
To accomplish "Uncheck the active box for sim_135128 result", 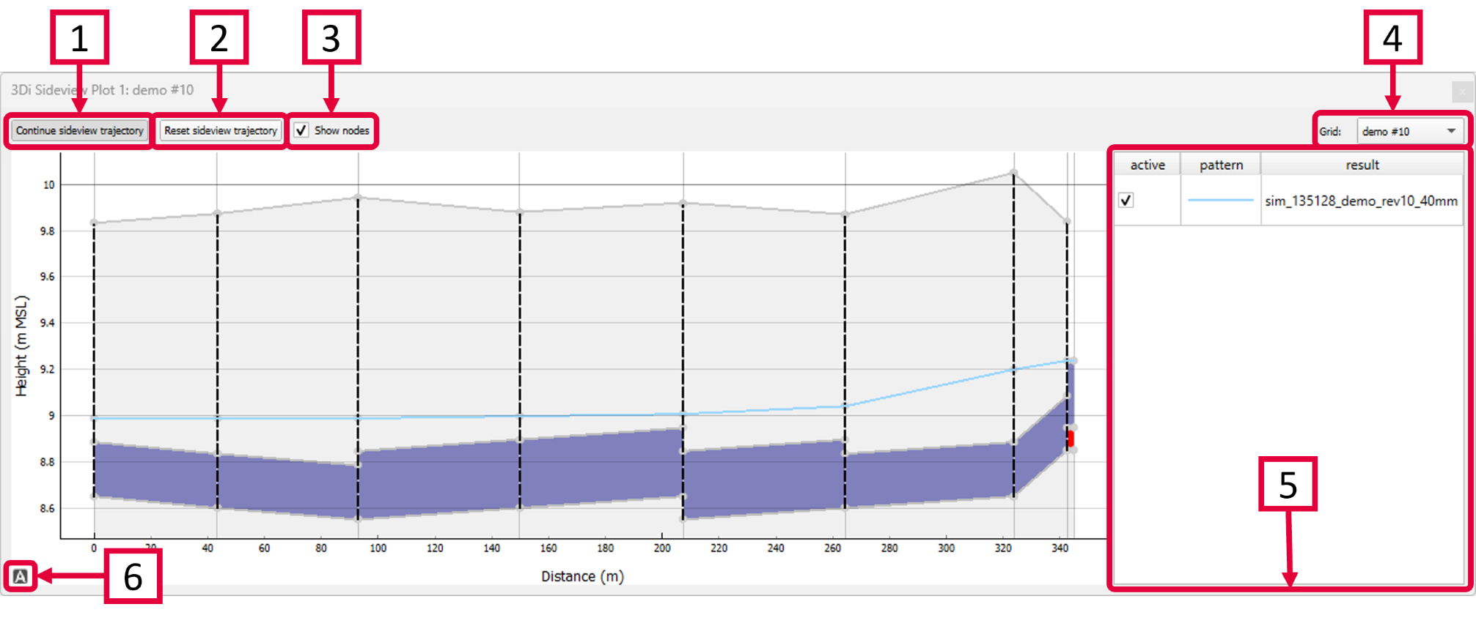I will (1126, 201).
